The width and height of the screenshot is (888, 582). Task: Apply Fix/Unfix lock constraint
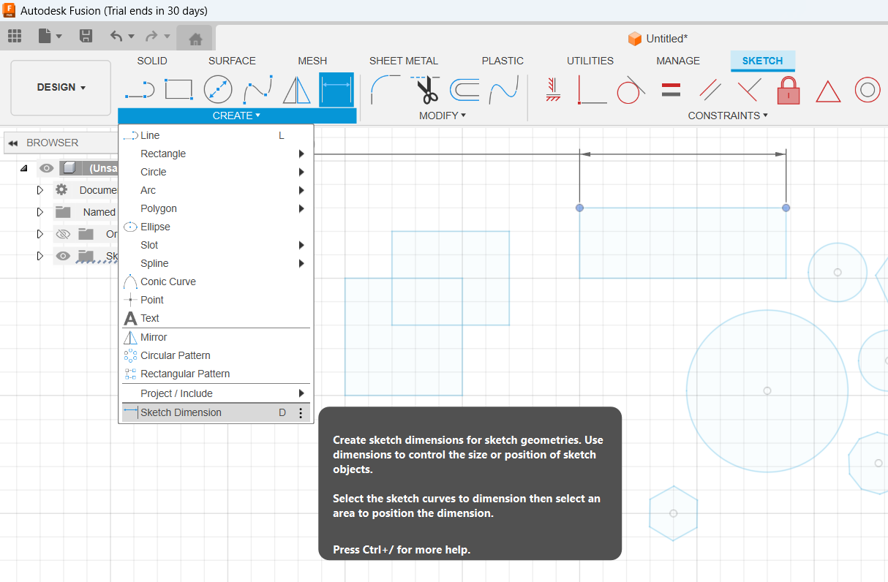point(789,90)
